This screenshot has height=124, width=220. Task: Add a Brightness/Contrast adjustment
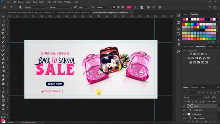coord(190,54)
